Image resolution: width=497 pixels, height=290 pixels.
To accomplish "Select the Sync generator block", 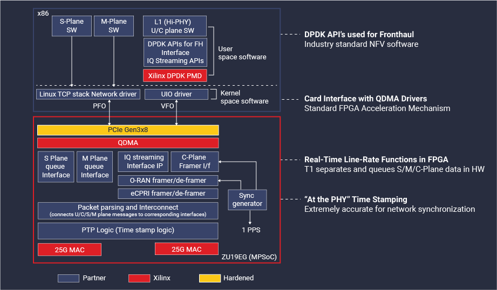I will click(247, 200).
